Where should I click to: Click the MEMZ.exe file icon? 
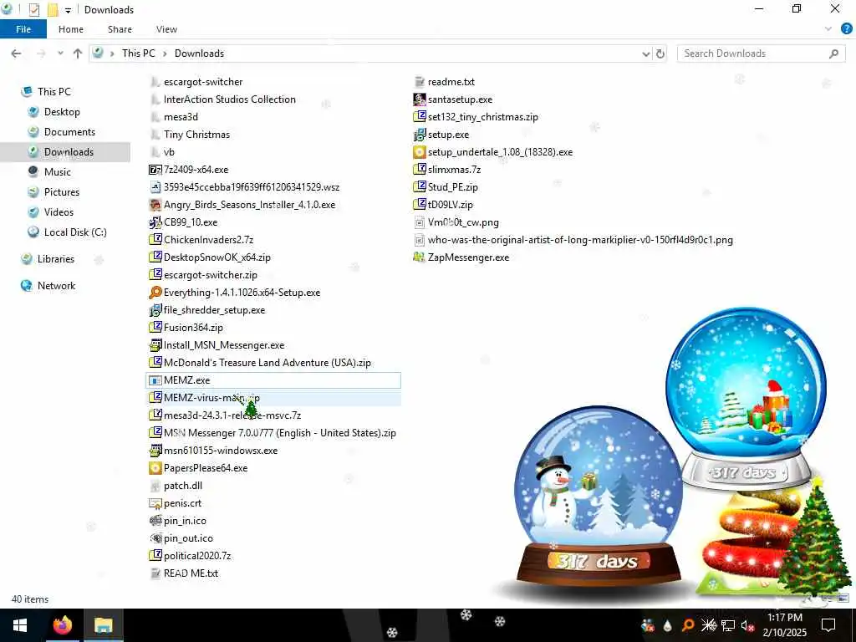pyautogui.click(x=155, y=380)
